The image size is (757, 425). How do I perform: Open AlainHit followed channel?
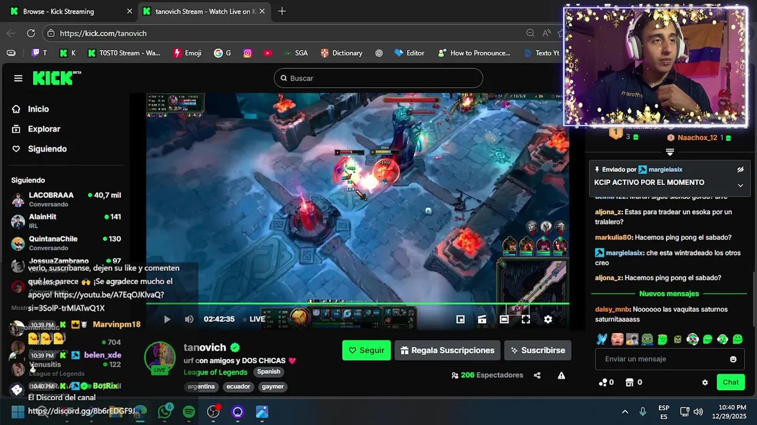[66, 221]
